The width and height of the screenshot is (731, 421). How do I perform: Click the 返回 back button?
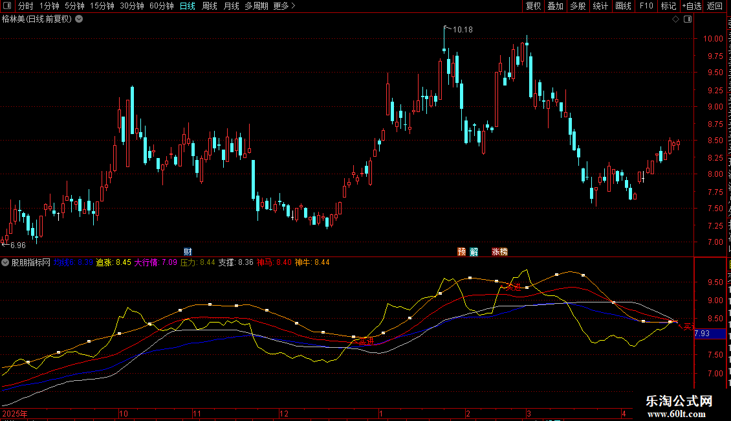pos(715,6)
